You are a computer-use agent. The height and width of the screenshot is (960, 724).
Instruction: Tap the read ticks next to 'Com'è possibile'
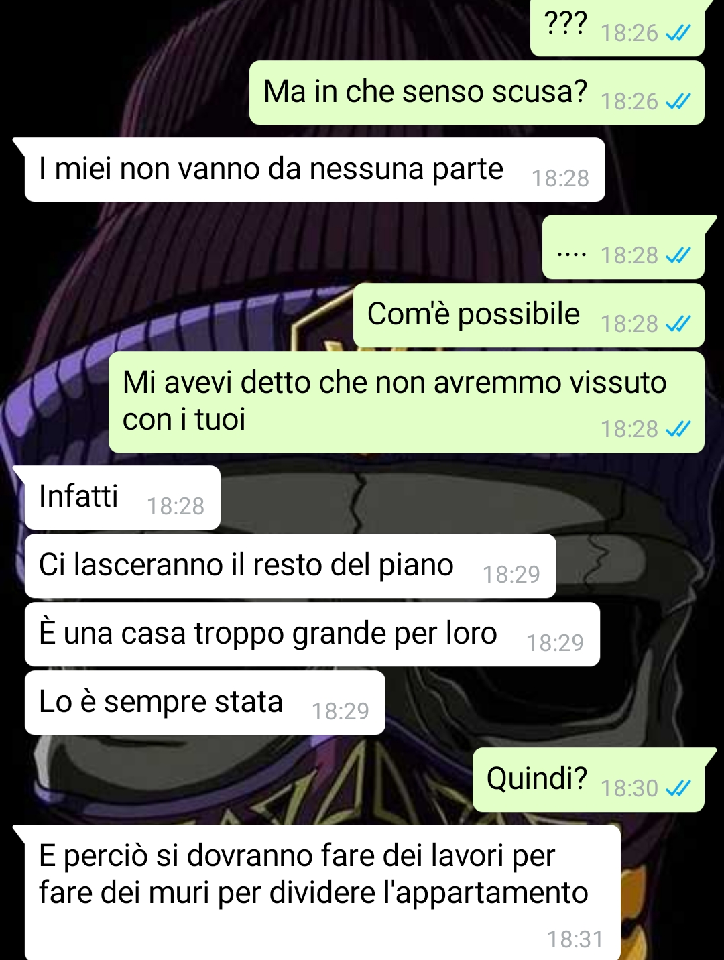pos(678,324)
